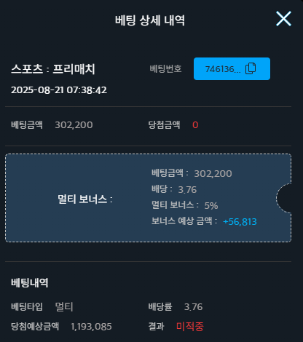Image resolution: width=303 pixels, height=342 pixels.
Task: Select the 스포츠 : 프리매치 heading
Action: [53, 69]
